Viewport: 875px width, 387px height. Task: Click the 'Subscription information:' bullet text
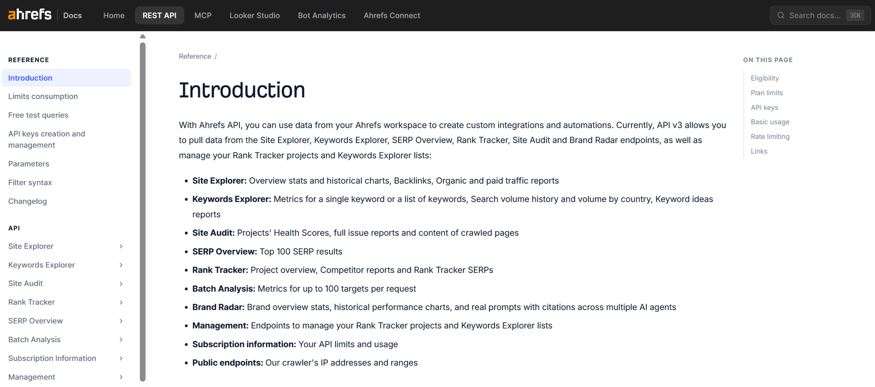pyautogui.click(x=244, y=344)
